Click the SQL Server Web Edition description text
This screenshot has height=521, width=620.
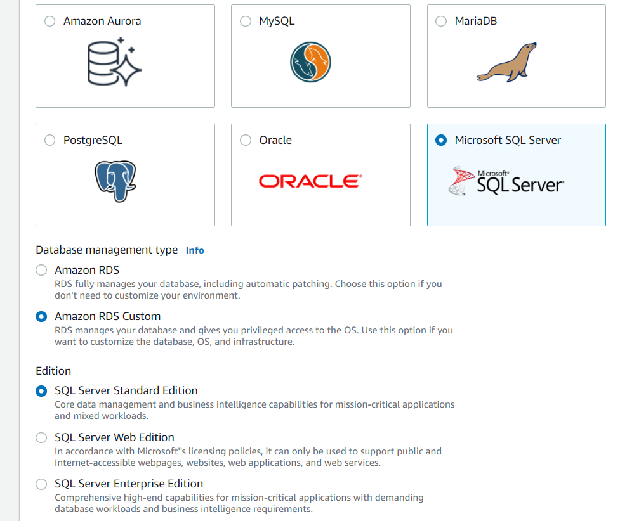click(x=247, y=457)
